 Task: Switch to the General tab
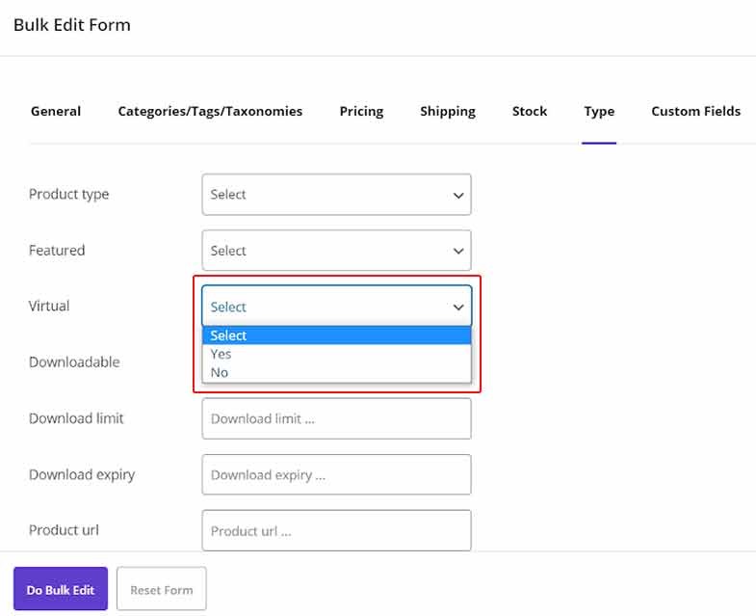tap(56, 111)
